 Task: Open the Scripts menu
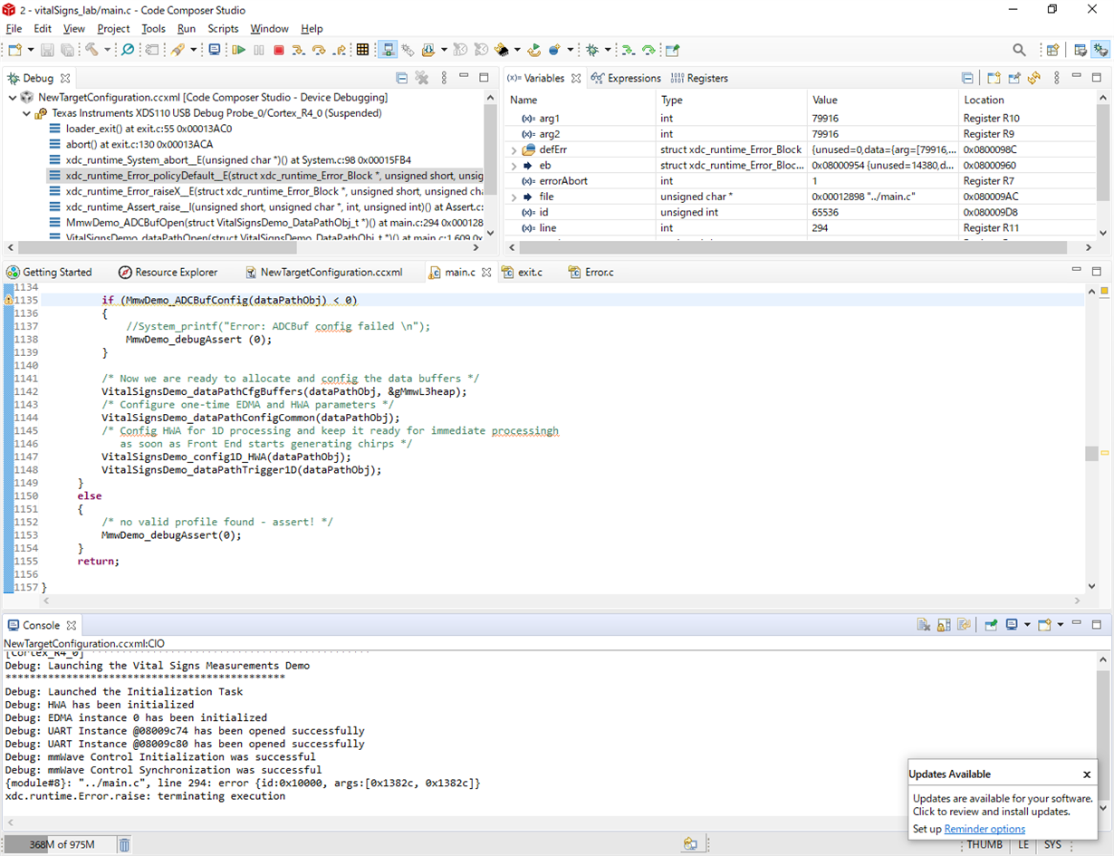(223, 29)
